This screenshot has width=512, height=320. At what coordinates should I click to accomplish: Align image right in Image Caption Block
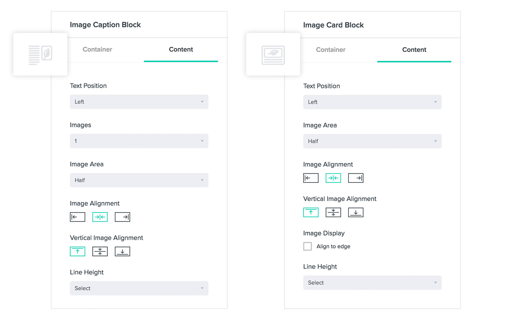(x=123, y=217)
